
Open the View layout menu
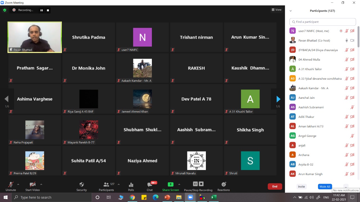click(276, 10)
